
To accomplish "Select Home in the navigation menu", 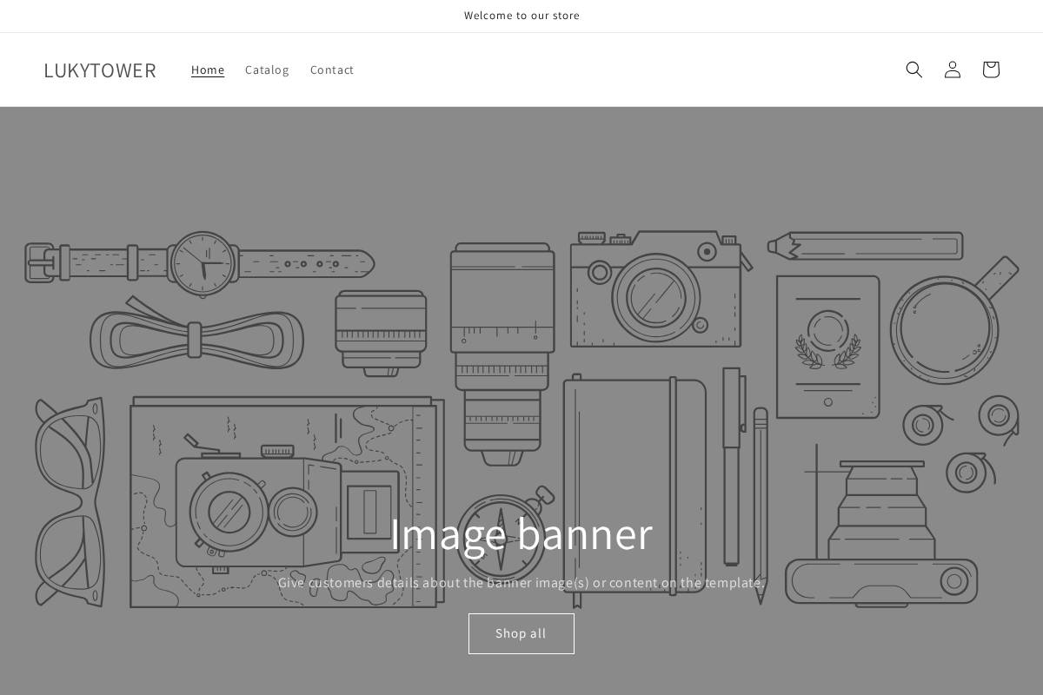I will (208, 69).
